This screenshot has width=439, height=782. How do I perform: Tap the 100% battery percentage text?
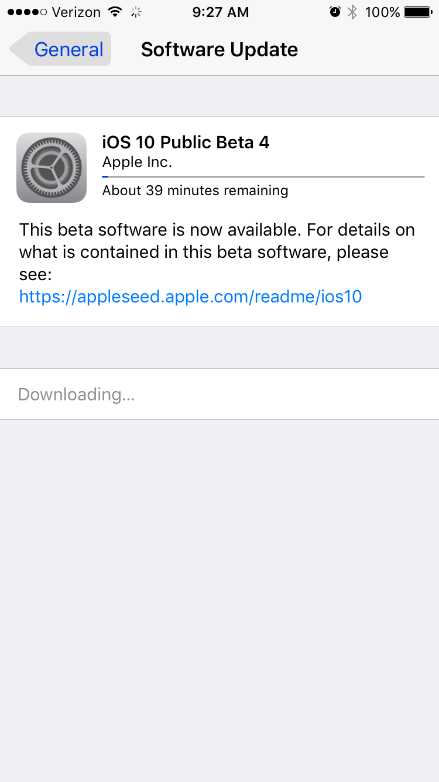(382, 12)
